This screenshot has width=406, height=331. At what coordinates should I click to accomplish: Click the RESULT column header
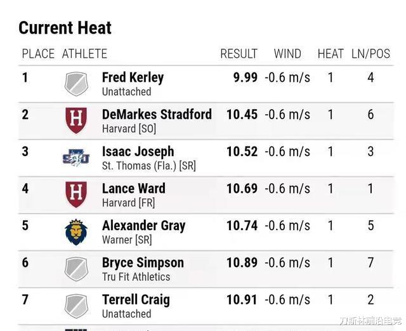coord(239,54)
